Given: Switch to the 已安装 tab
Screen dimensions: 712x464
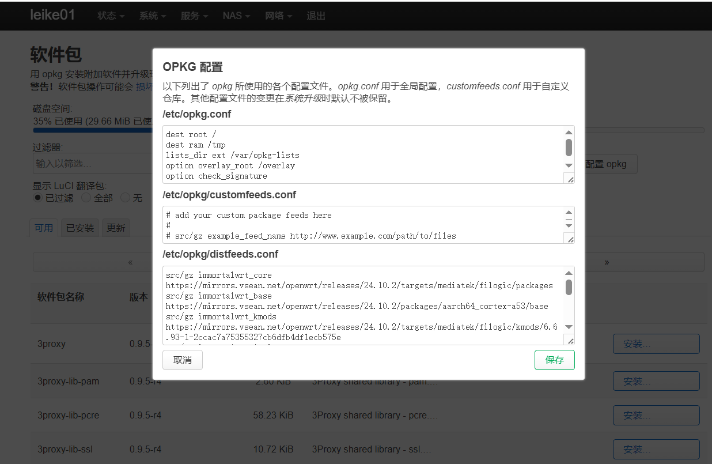Looking at the screenshot, I should pos(79,227).
